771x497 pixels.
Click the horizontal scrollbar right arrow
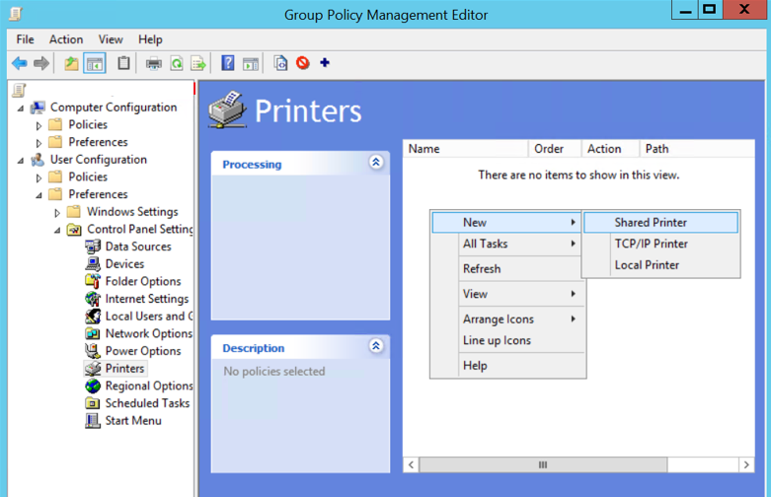[746, 464]
